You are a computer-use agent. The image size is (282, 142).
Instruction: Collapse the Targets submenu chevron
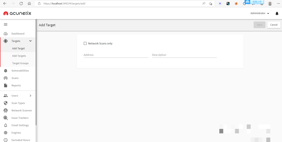(x=30, y=41)
